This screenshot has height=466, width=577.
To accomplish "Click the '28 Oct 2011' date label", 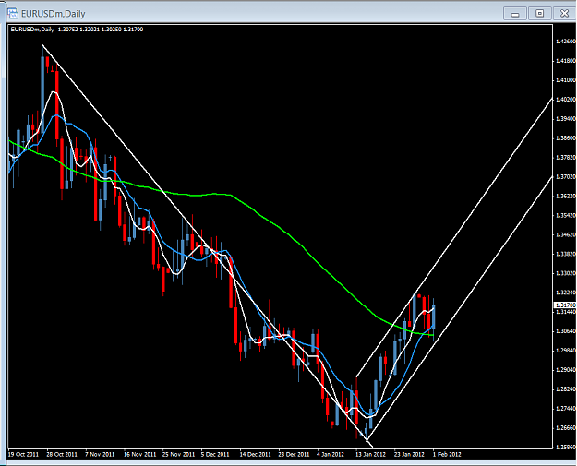I will click(62, 455).
